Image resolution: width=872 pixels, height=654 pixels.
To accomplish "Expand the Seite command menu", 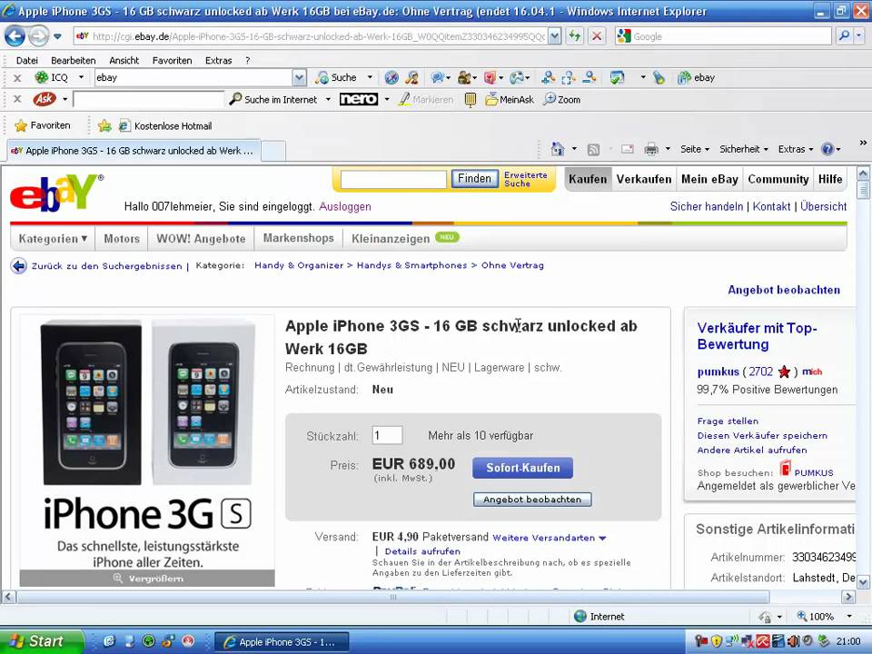I will 695,149.
